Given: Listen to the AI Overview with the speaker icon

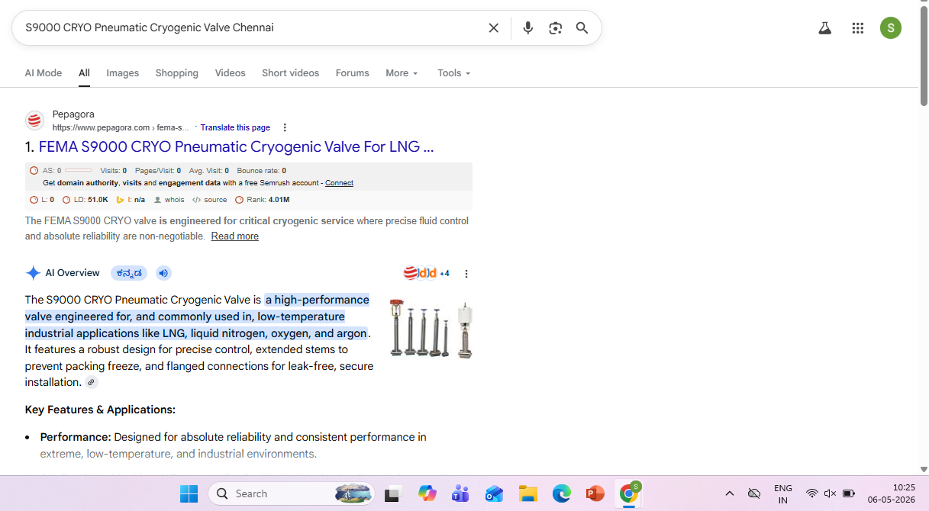Looking at the screenshot, I should (x=163, y=273).
